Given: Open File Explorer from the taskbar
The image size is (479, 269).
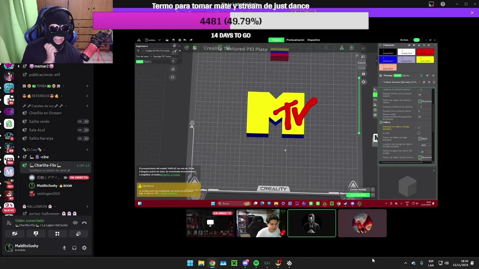Looking at the screenshot, I should 201,263.
